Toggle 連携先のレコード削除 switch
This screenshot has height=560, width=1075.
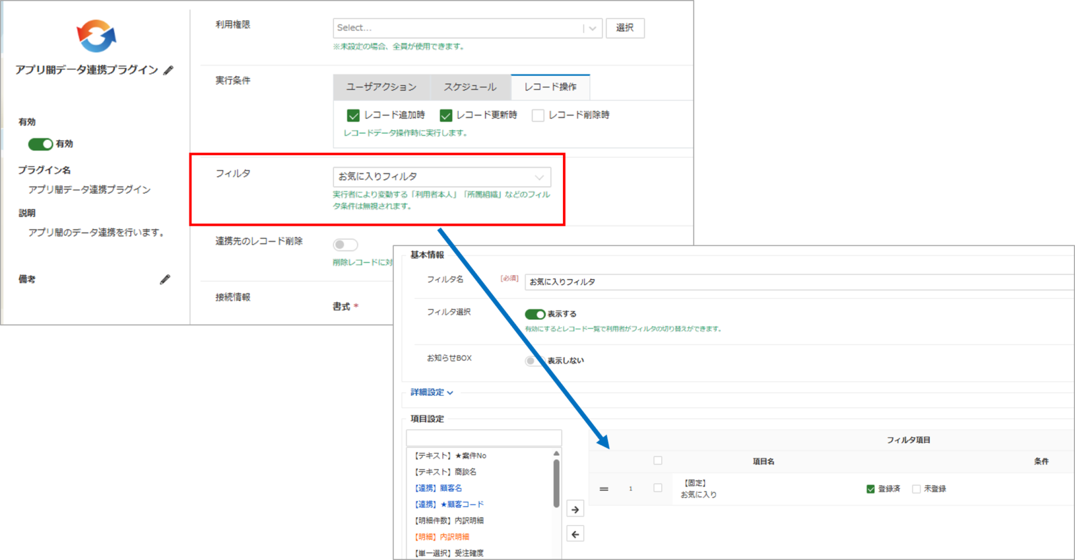point(345,245)
